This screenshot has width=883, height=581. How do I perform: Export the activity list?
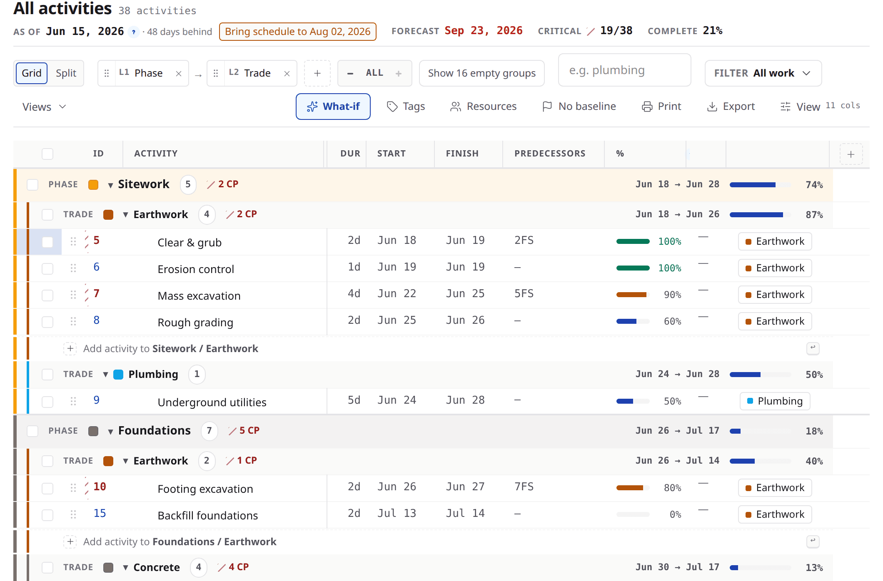(x=731, y=107)
